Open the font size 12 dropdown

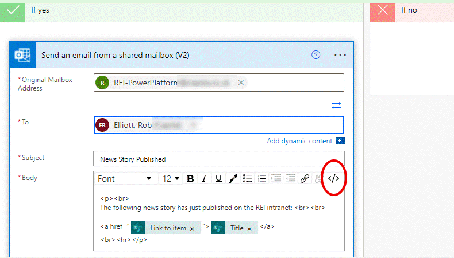tap(171, 178)
